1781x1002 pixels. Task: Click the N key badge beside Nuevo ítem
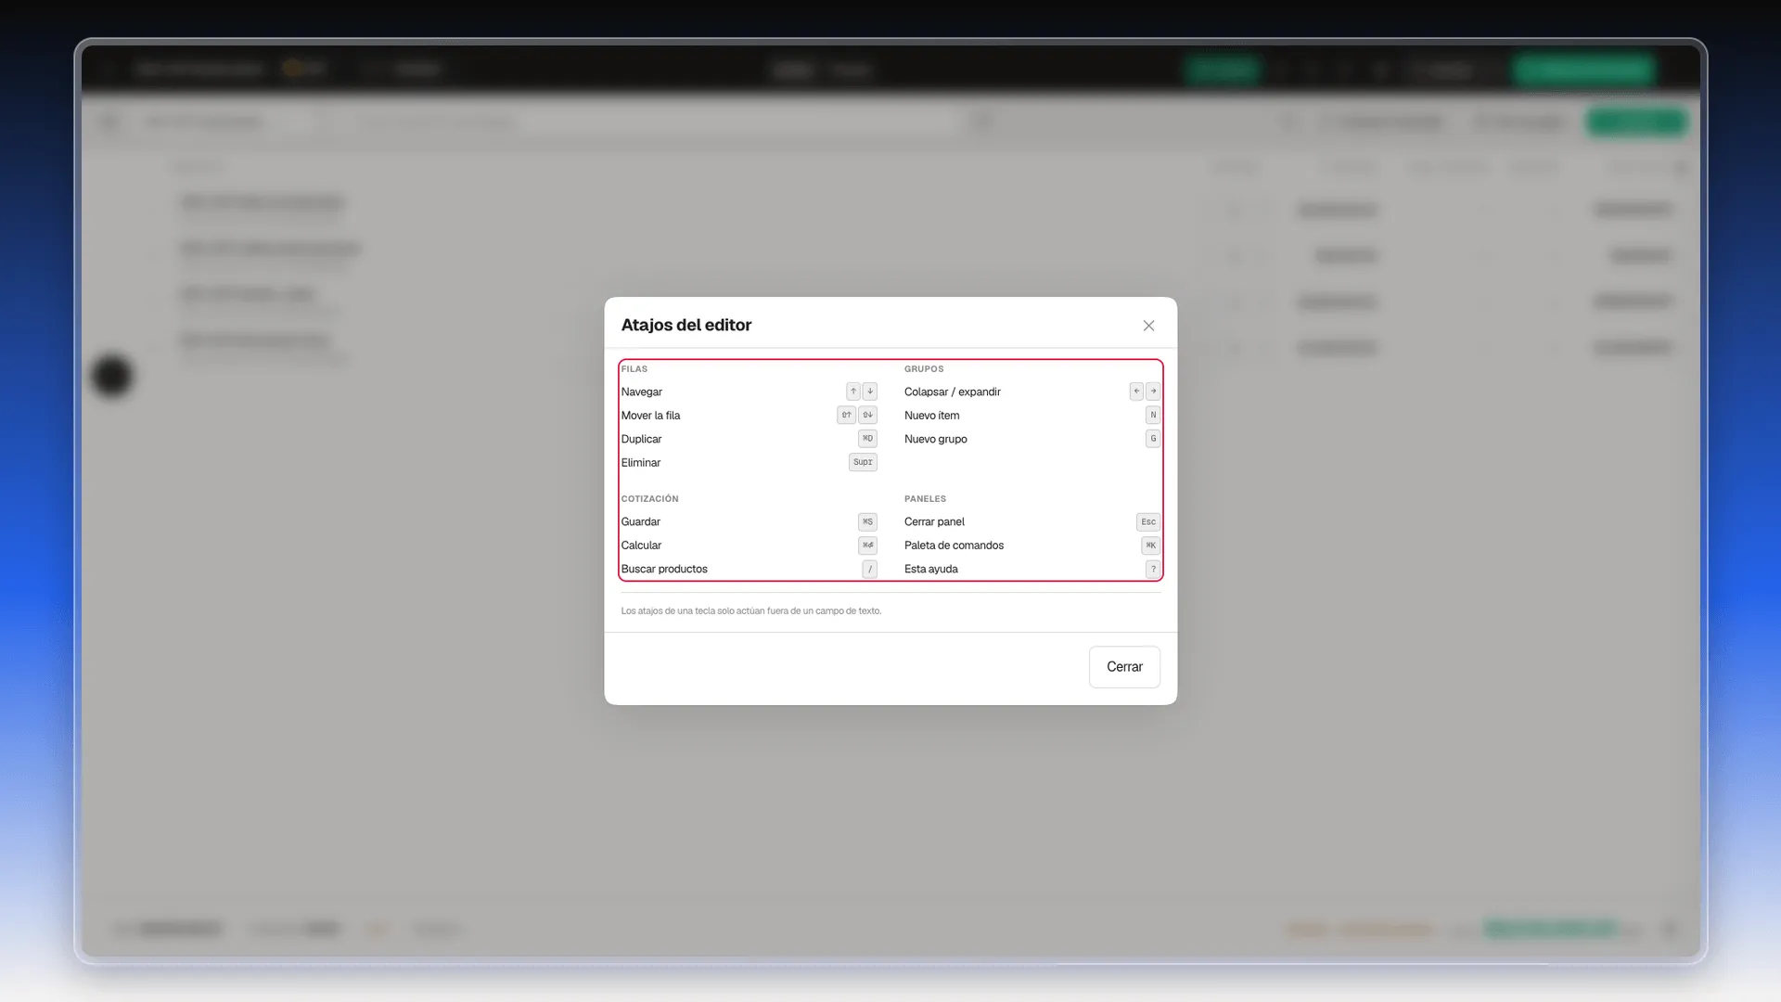click(1153, 416)
